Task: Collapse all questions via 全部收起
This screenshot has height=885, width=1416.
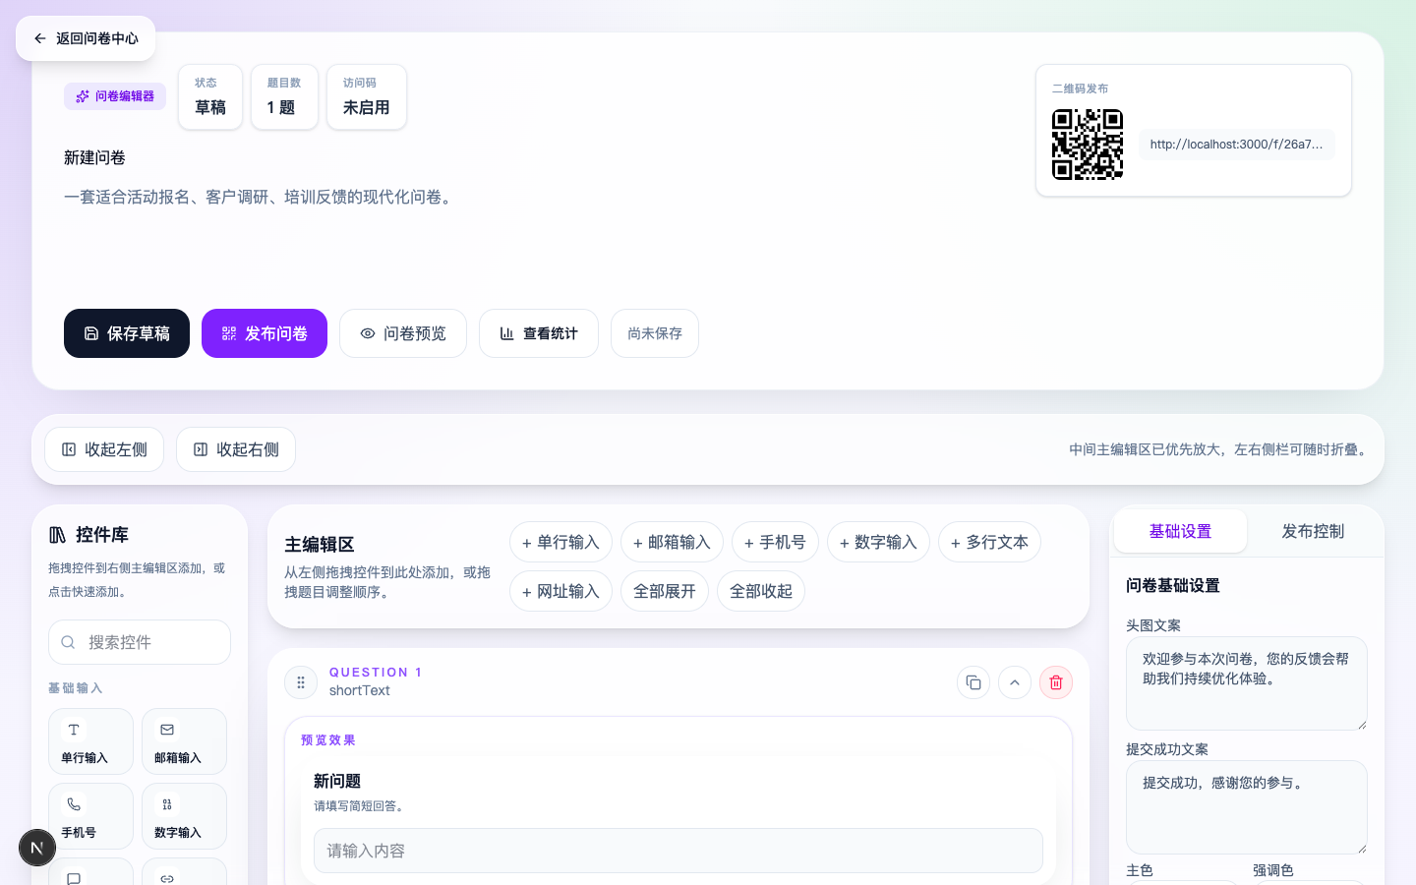Action: pyautogui.click(x=760, y=591)
